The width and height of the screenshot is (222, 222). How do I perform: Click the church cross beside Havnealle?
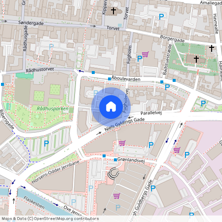[212, 48]
